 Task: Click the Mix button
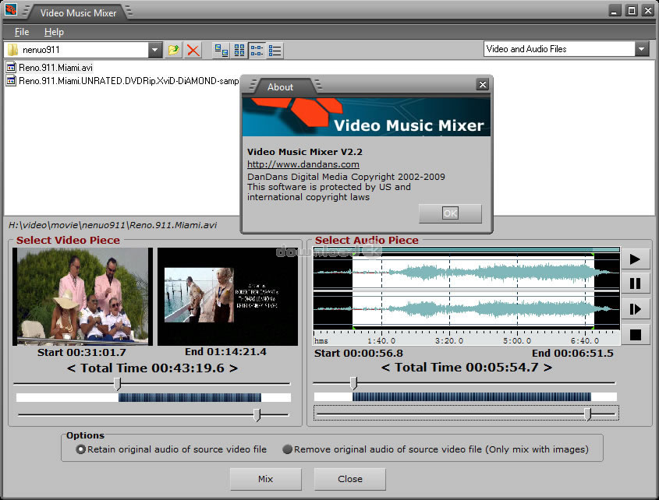click(265, 479)
